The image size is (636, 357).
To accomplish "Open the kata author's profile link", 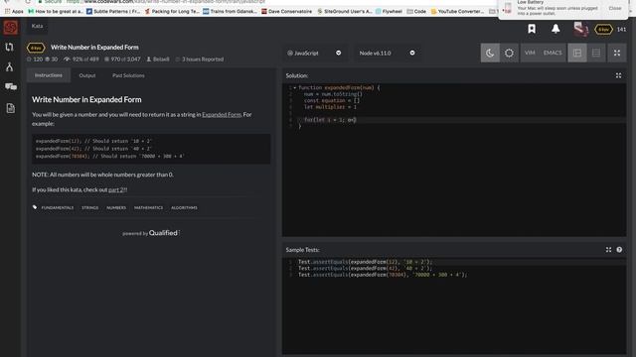I will point(158,59).
